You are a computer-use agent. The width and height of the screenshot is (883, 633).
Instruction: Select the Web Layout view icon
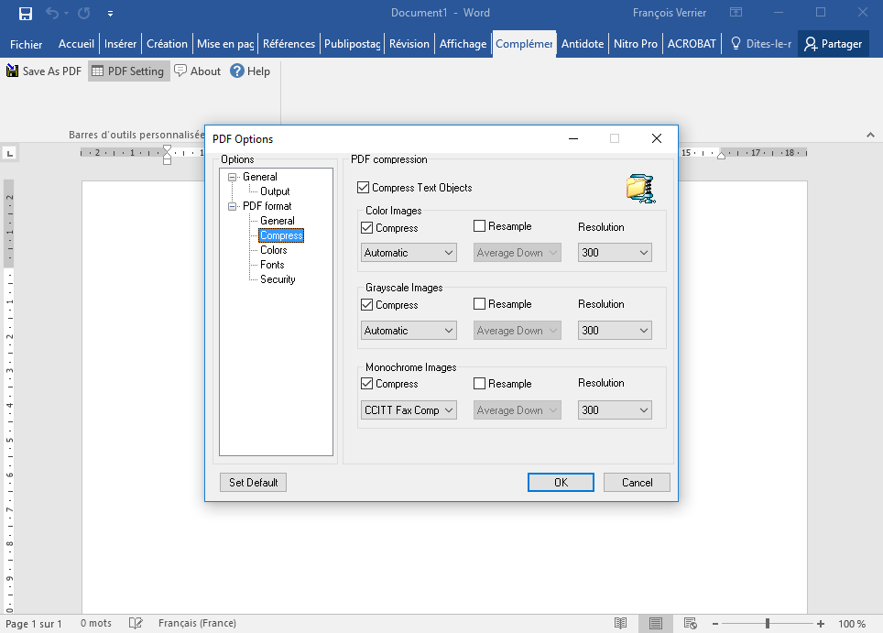coord(691,623)
